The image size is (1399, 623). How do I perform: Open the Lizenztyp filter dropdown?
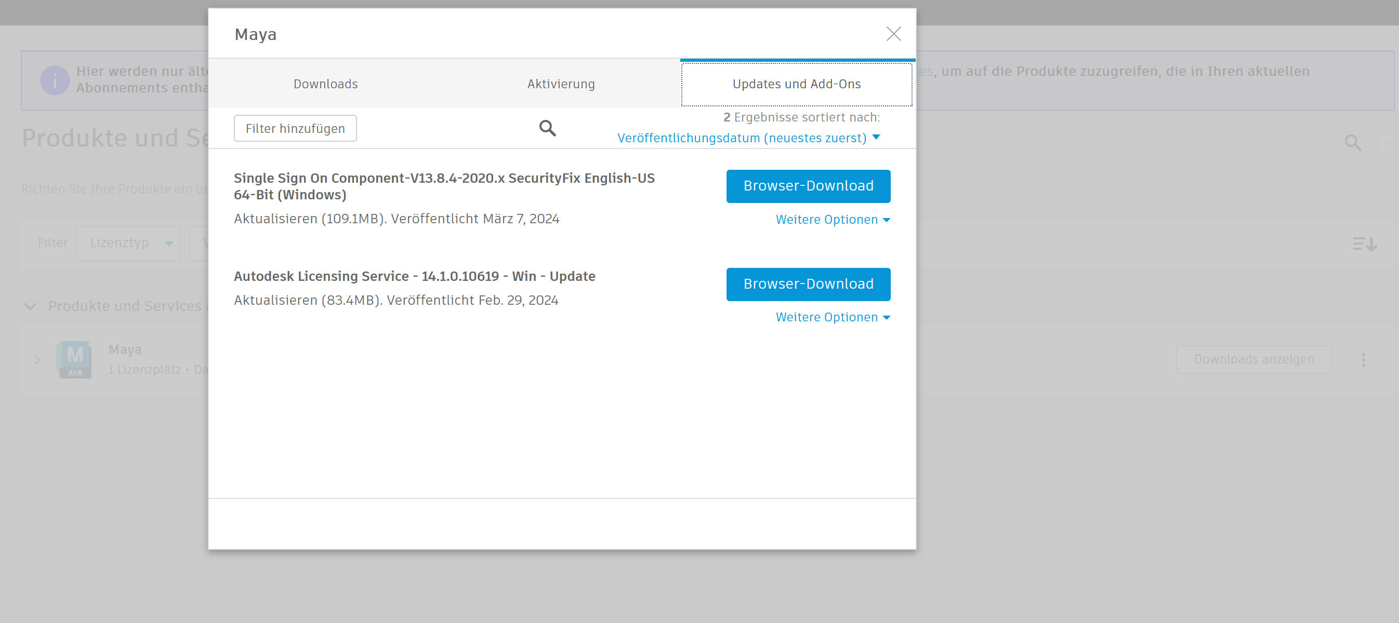[129, 243]
